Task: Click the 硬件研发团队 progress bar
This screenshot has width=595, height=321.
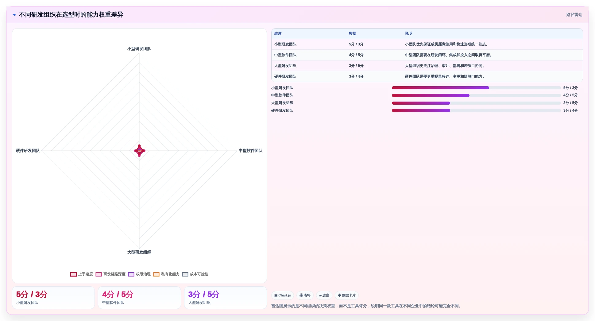Action: coord(476,110)
